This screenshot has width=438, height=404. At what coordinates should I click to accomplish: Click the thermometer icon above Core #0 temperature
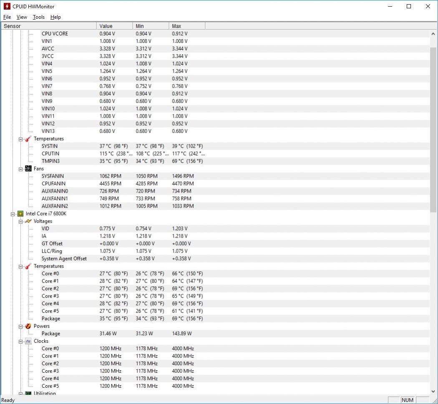tap(28, 266)
